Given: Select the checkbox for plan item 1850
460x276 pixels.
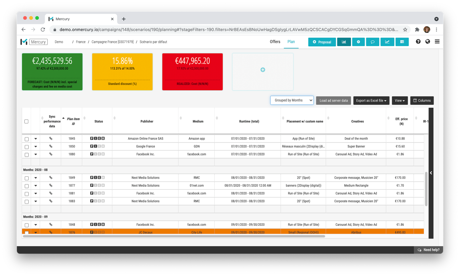Looking at the screenshot, I should click(x=26, y=146).
